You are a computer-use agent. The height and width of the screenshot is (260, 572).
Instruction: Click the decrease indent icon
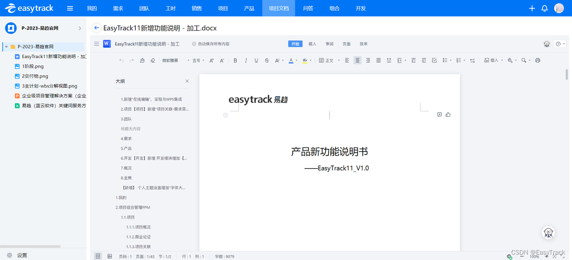point(413,60)
